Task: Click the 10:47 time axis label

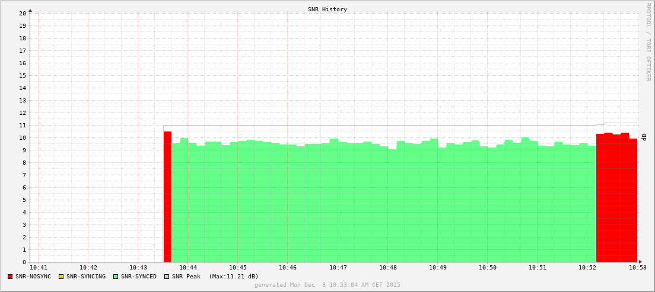Action: tap(338, 268)
